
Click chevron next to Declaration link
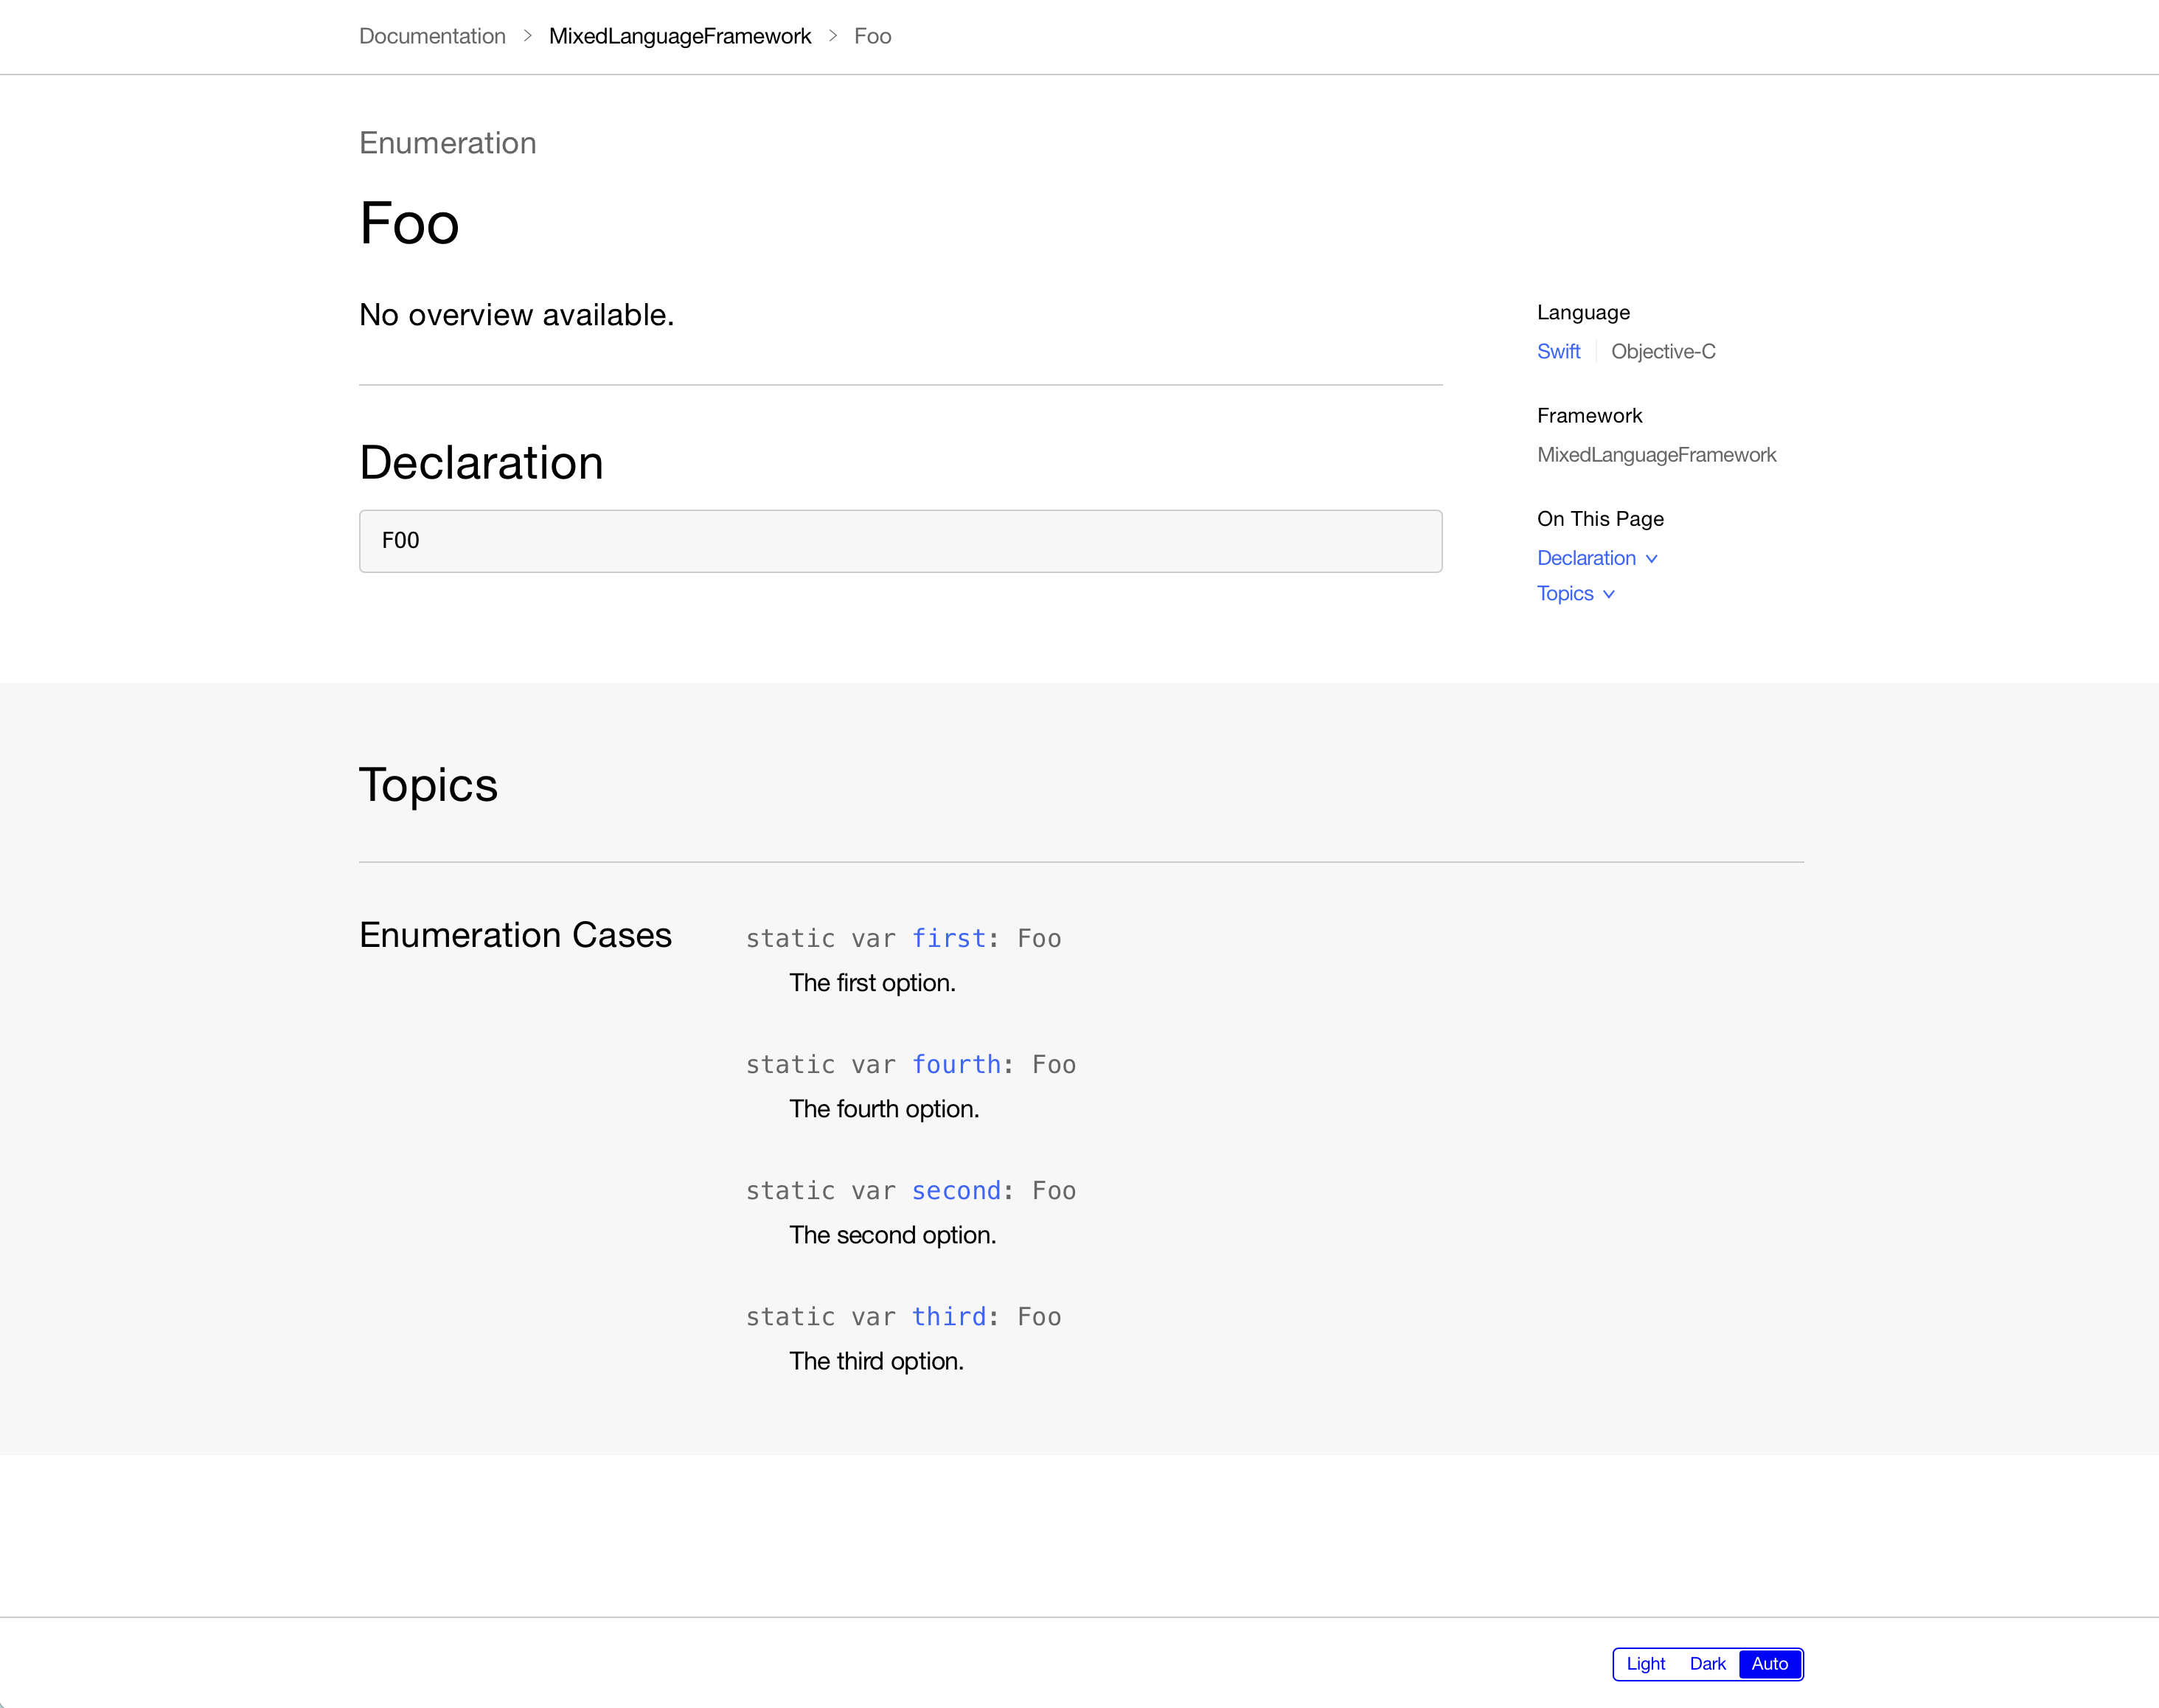click(1651, 559)
